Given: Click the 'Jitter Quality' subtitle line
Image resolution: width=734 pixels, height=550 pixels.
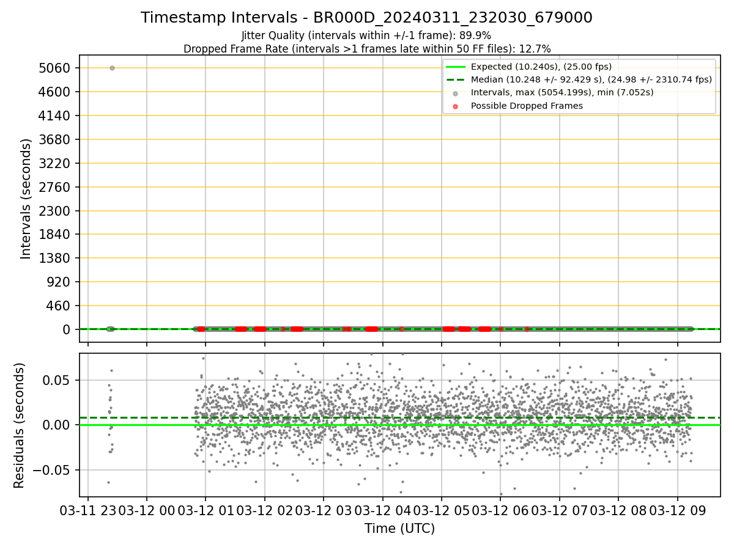Looking at the screenshot, I should (366, 35).
